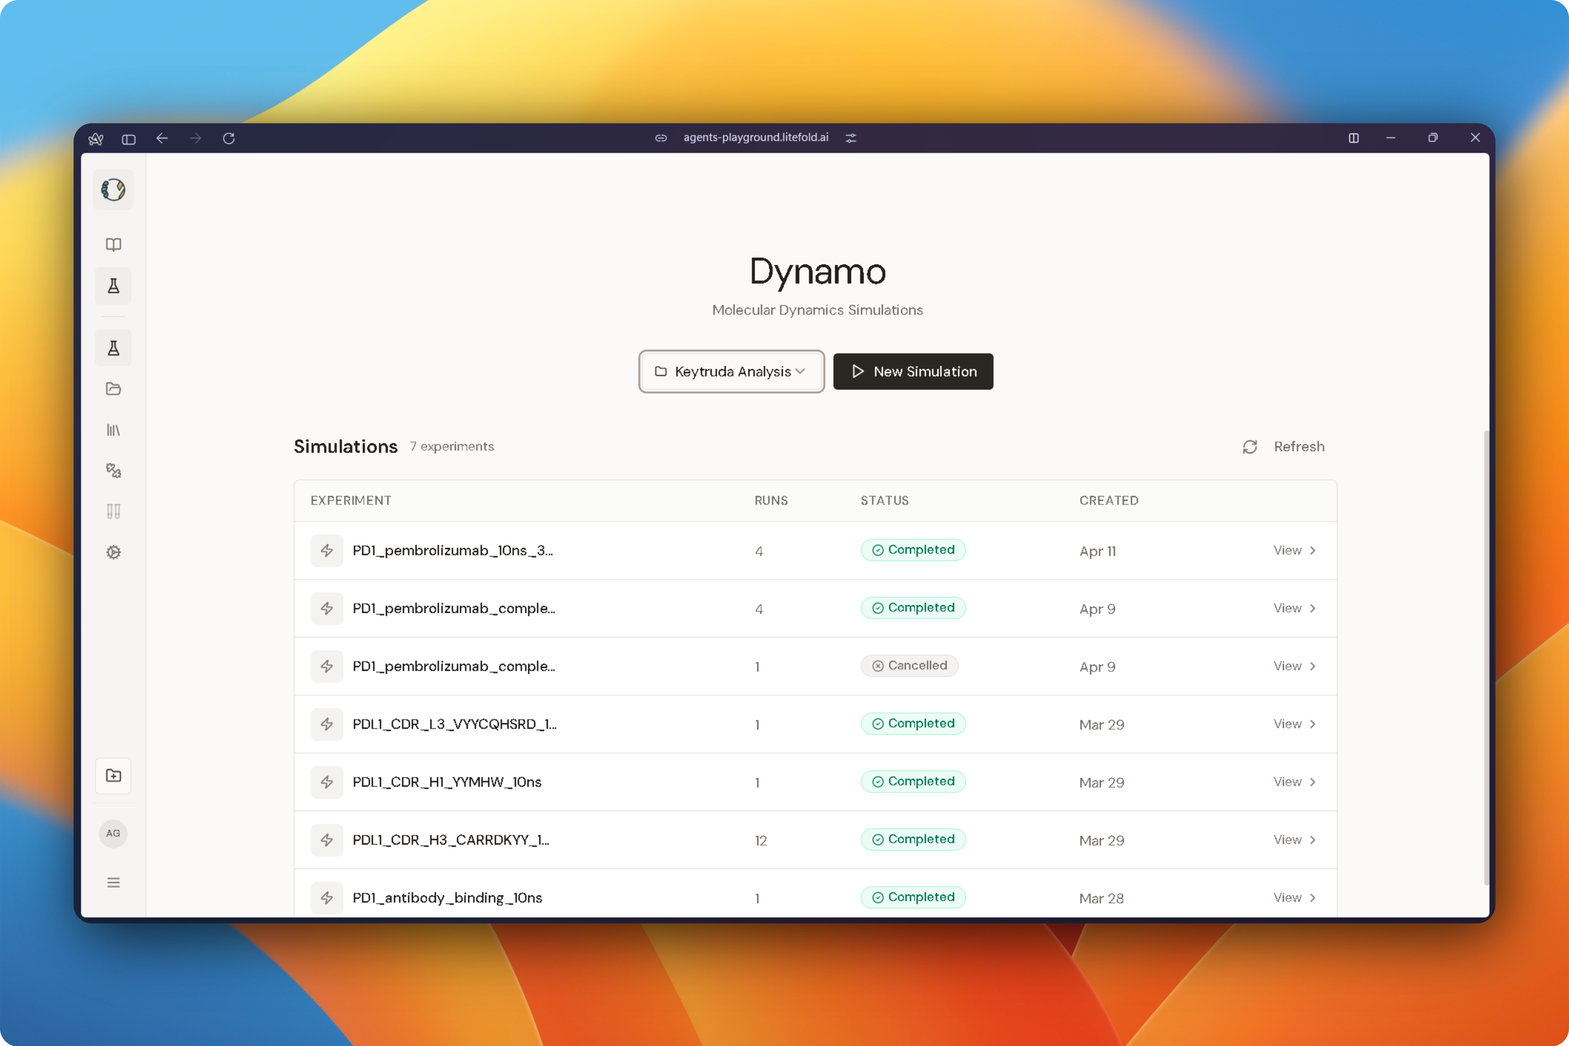This screenshot has height=1046, width=1569.
Task: Click the molecule link icon in sidebar
Action: (114, 470)
